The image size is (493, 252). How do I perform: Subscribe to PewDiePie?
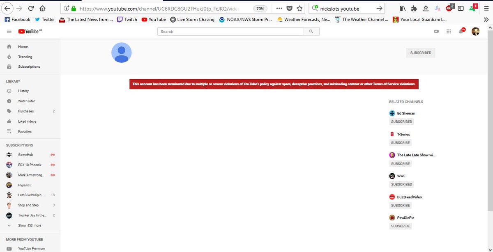pyautogui.click(x=401, y=226)
